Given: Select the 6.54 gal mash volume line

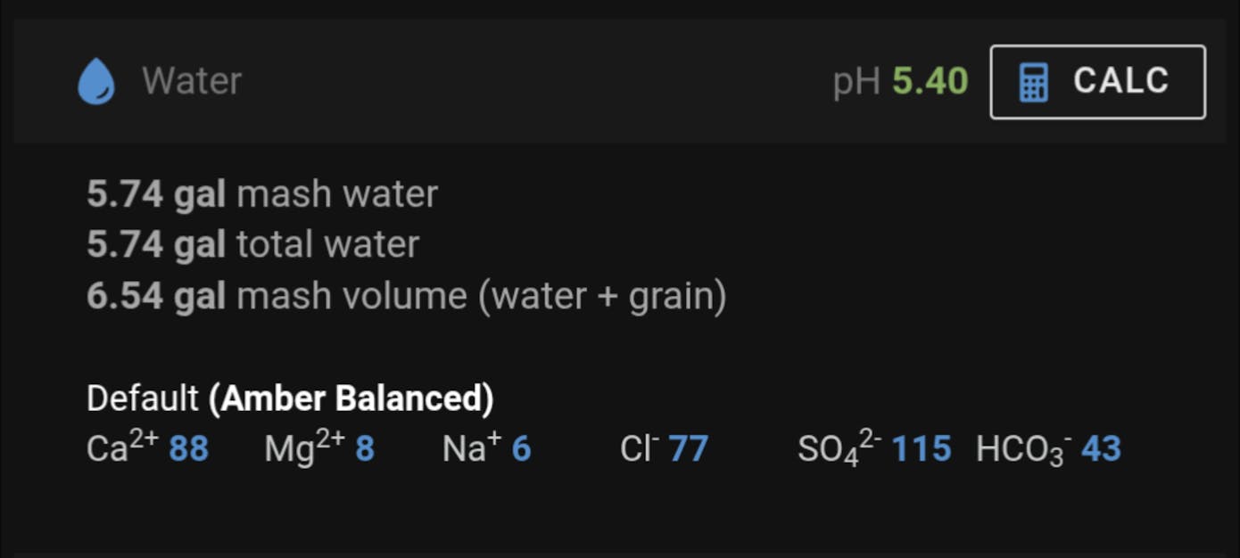Looking at the screenshot, I should [406, 296].
